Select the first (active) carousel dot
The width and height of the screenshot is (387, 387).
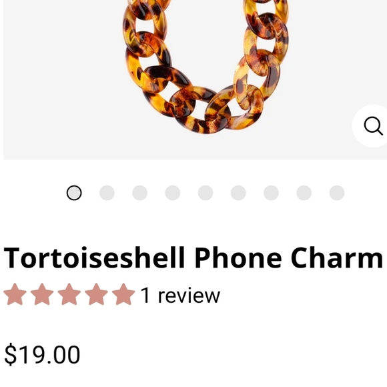(74, 193)
